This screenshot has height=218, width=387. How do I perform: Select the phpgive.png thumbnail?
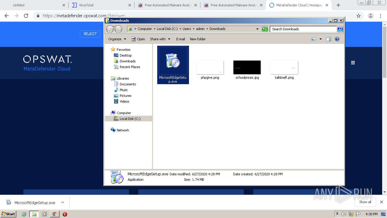[210, 67]
